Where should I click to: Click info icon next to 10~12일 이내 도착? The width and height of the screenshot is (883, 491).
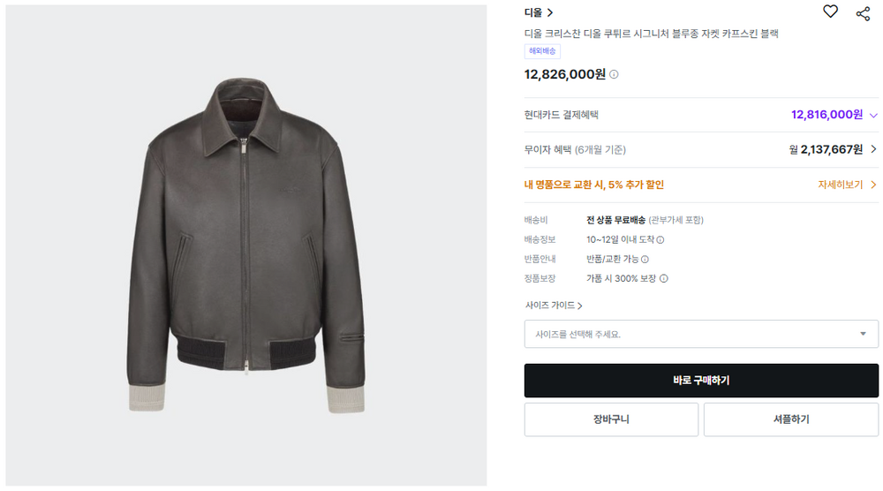(x=660, y=239)
